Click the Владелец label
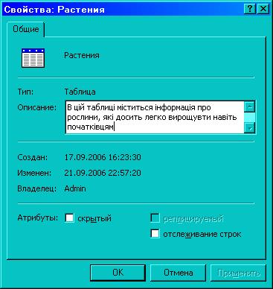 [36, 188]
